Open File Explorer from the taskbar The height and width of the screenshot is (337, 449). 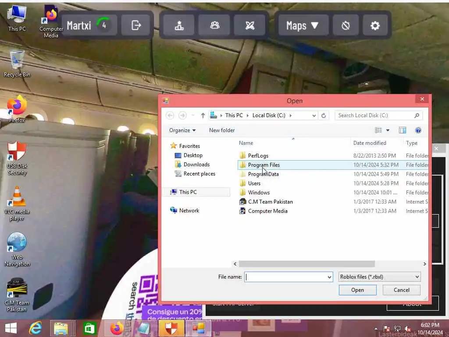pos(61,328)
